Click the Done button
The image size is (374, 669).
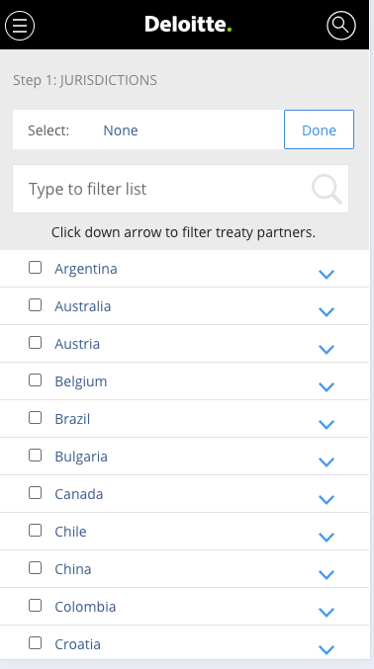(x=319, y=129)
